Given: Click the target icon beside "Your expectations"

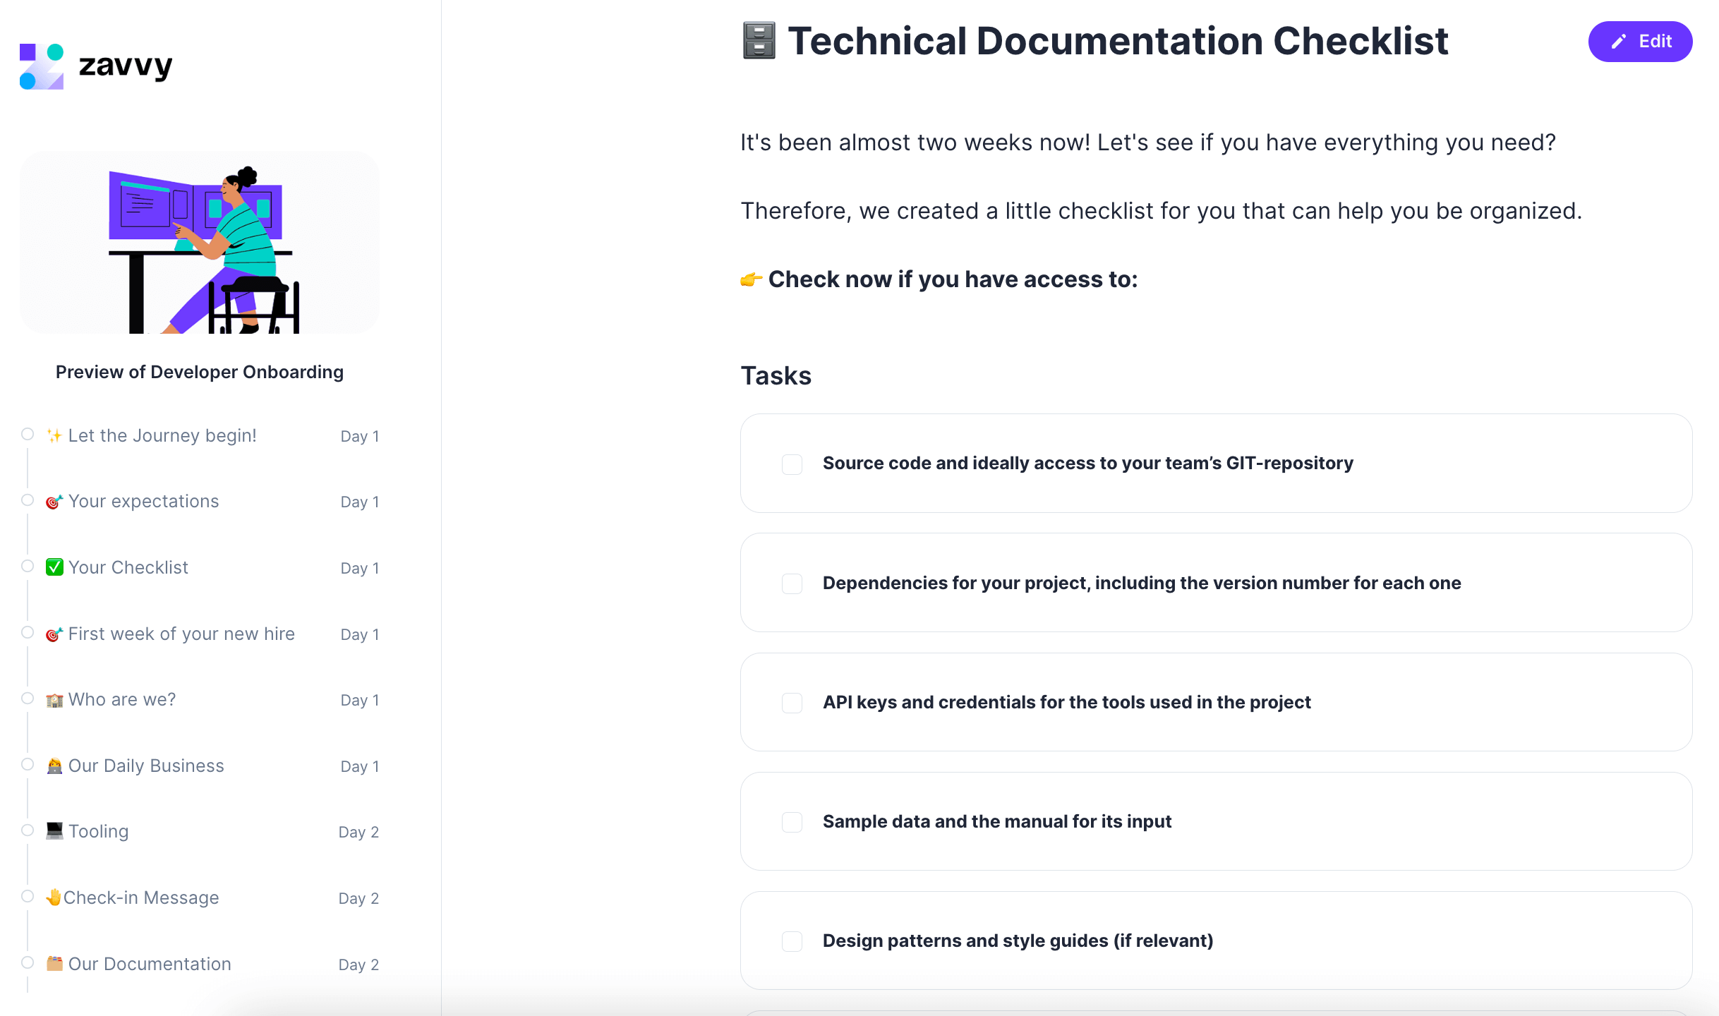Looking at the screenshot, I should click(x=56, y=501).
